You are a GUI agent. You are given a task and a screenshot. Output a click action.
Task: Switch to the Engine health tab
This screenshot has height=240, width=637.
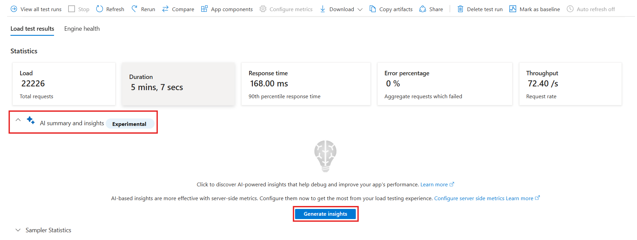(82, 29)
